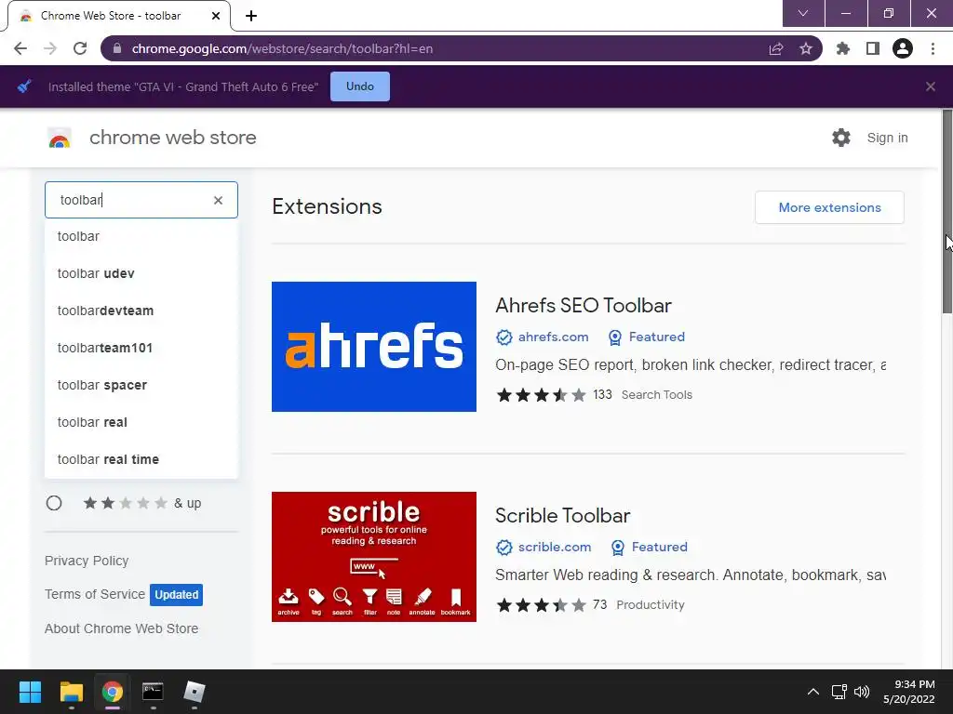
Task: Open the Privacy Policy link
Action: tap(87, 561)
